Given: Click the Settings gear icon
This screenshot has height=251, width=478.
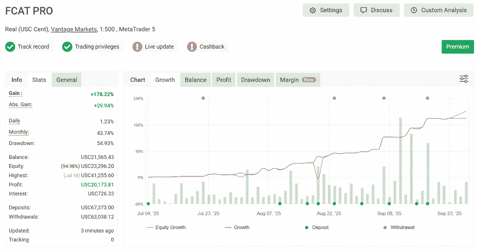Looking at the screenshot, I should pos(313,10).
